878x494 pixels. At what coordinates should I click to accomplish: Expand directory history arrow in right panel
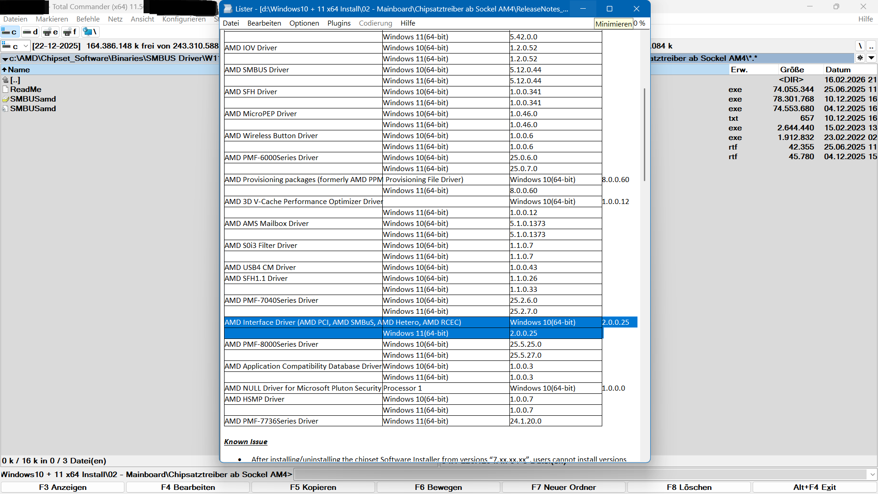871,58
